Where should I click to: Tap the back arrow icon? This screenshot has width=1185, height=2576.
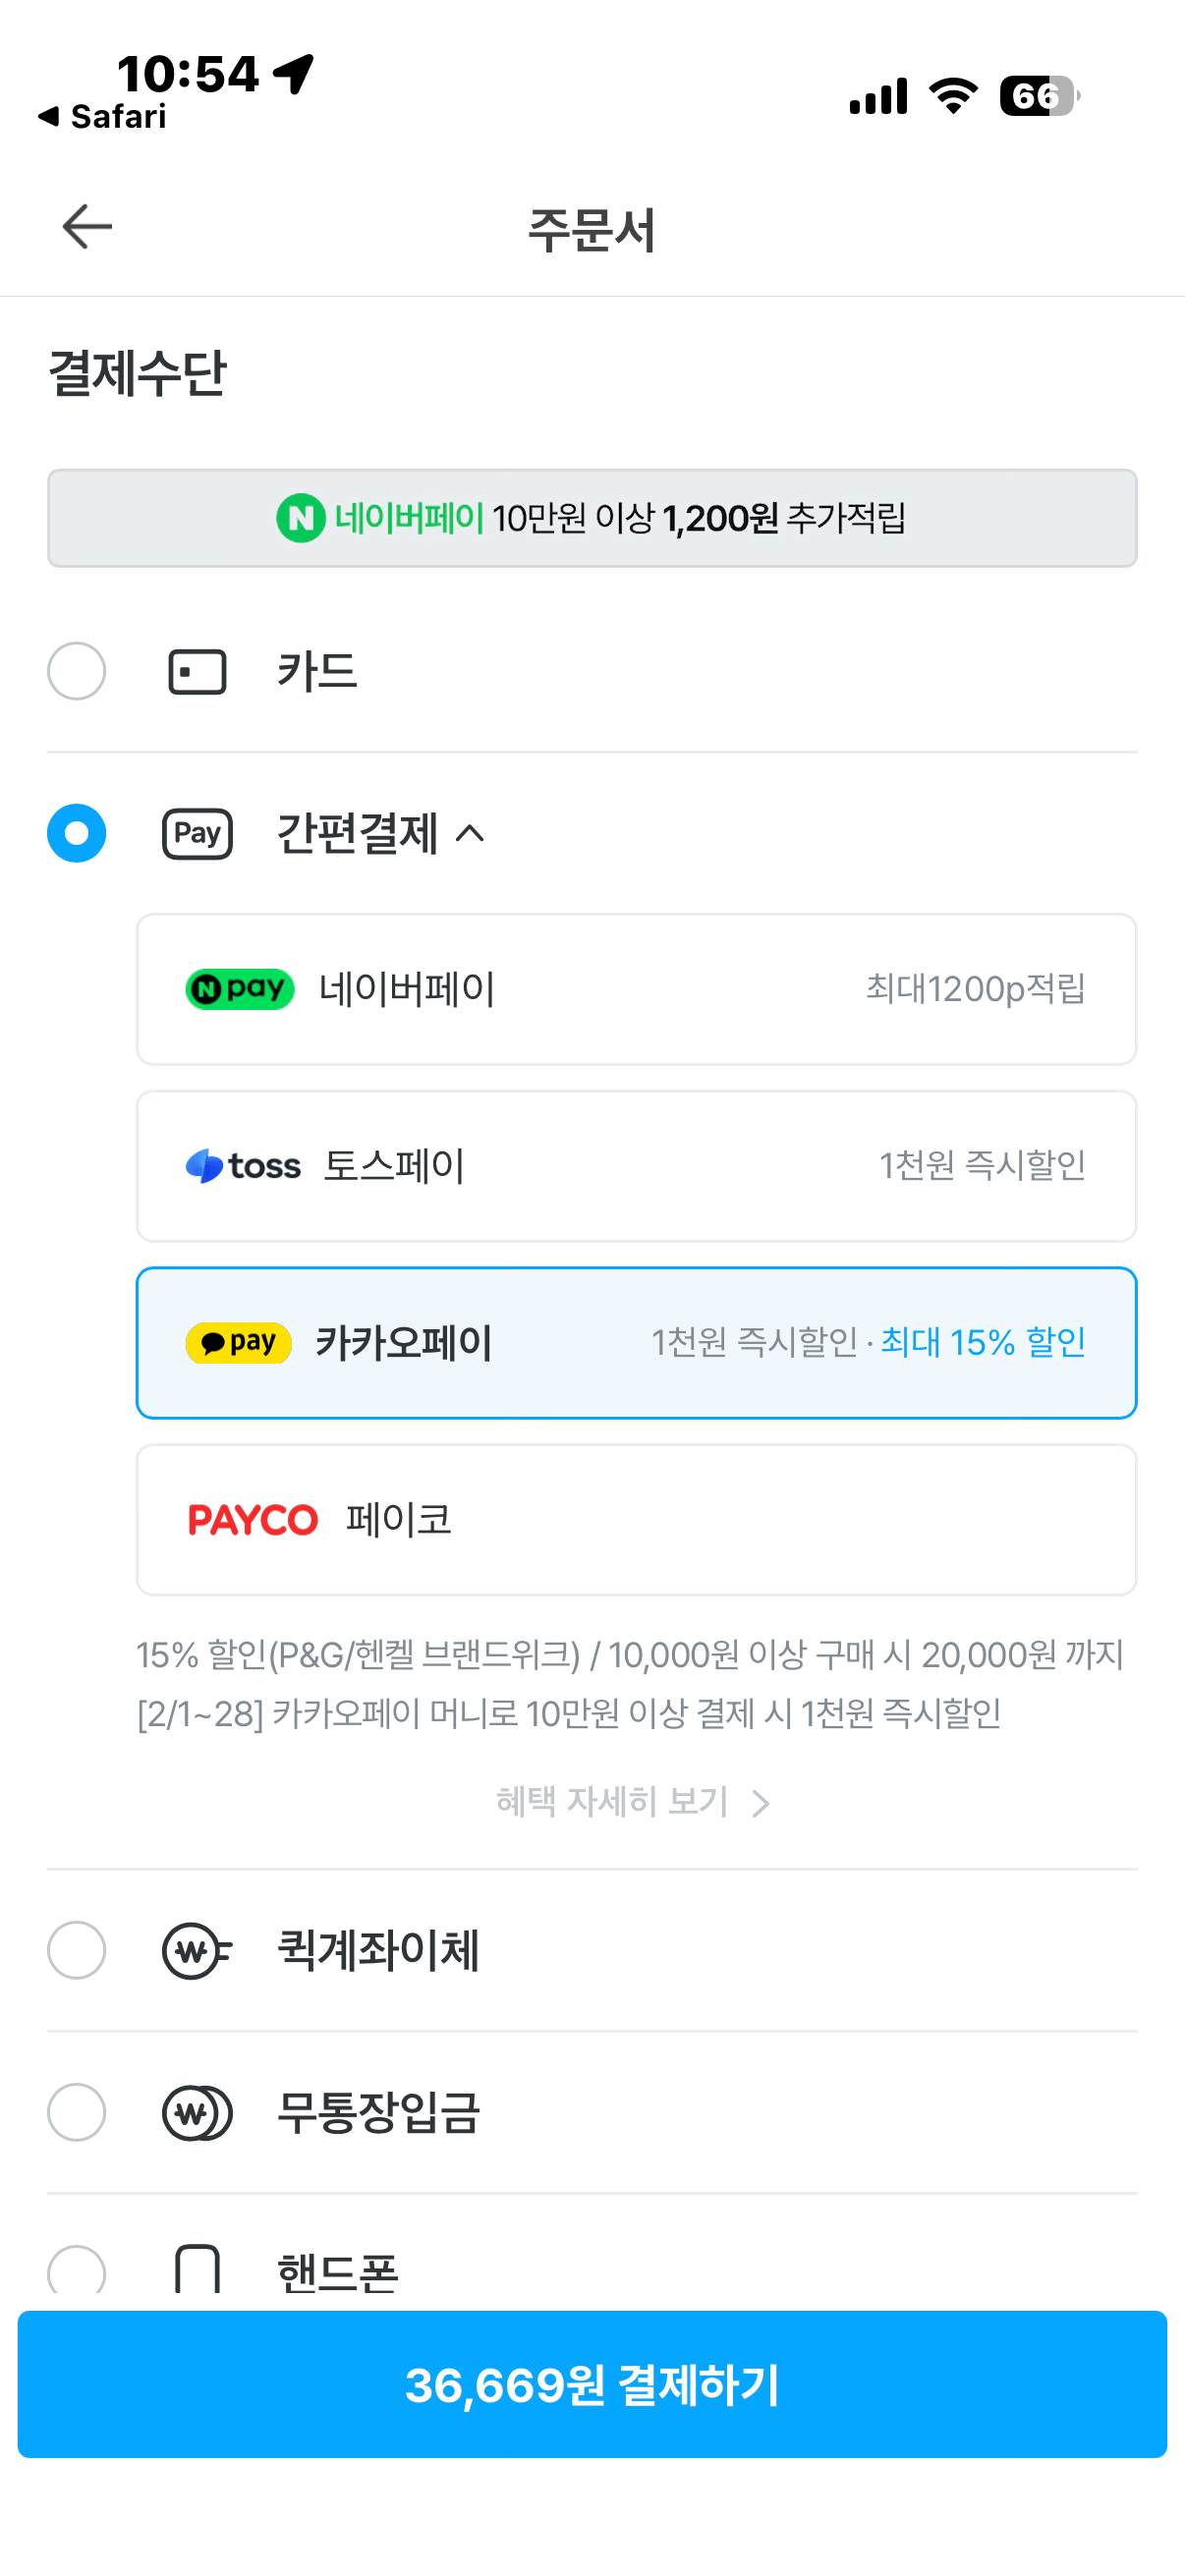point(87,227)
